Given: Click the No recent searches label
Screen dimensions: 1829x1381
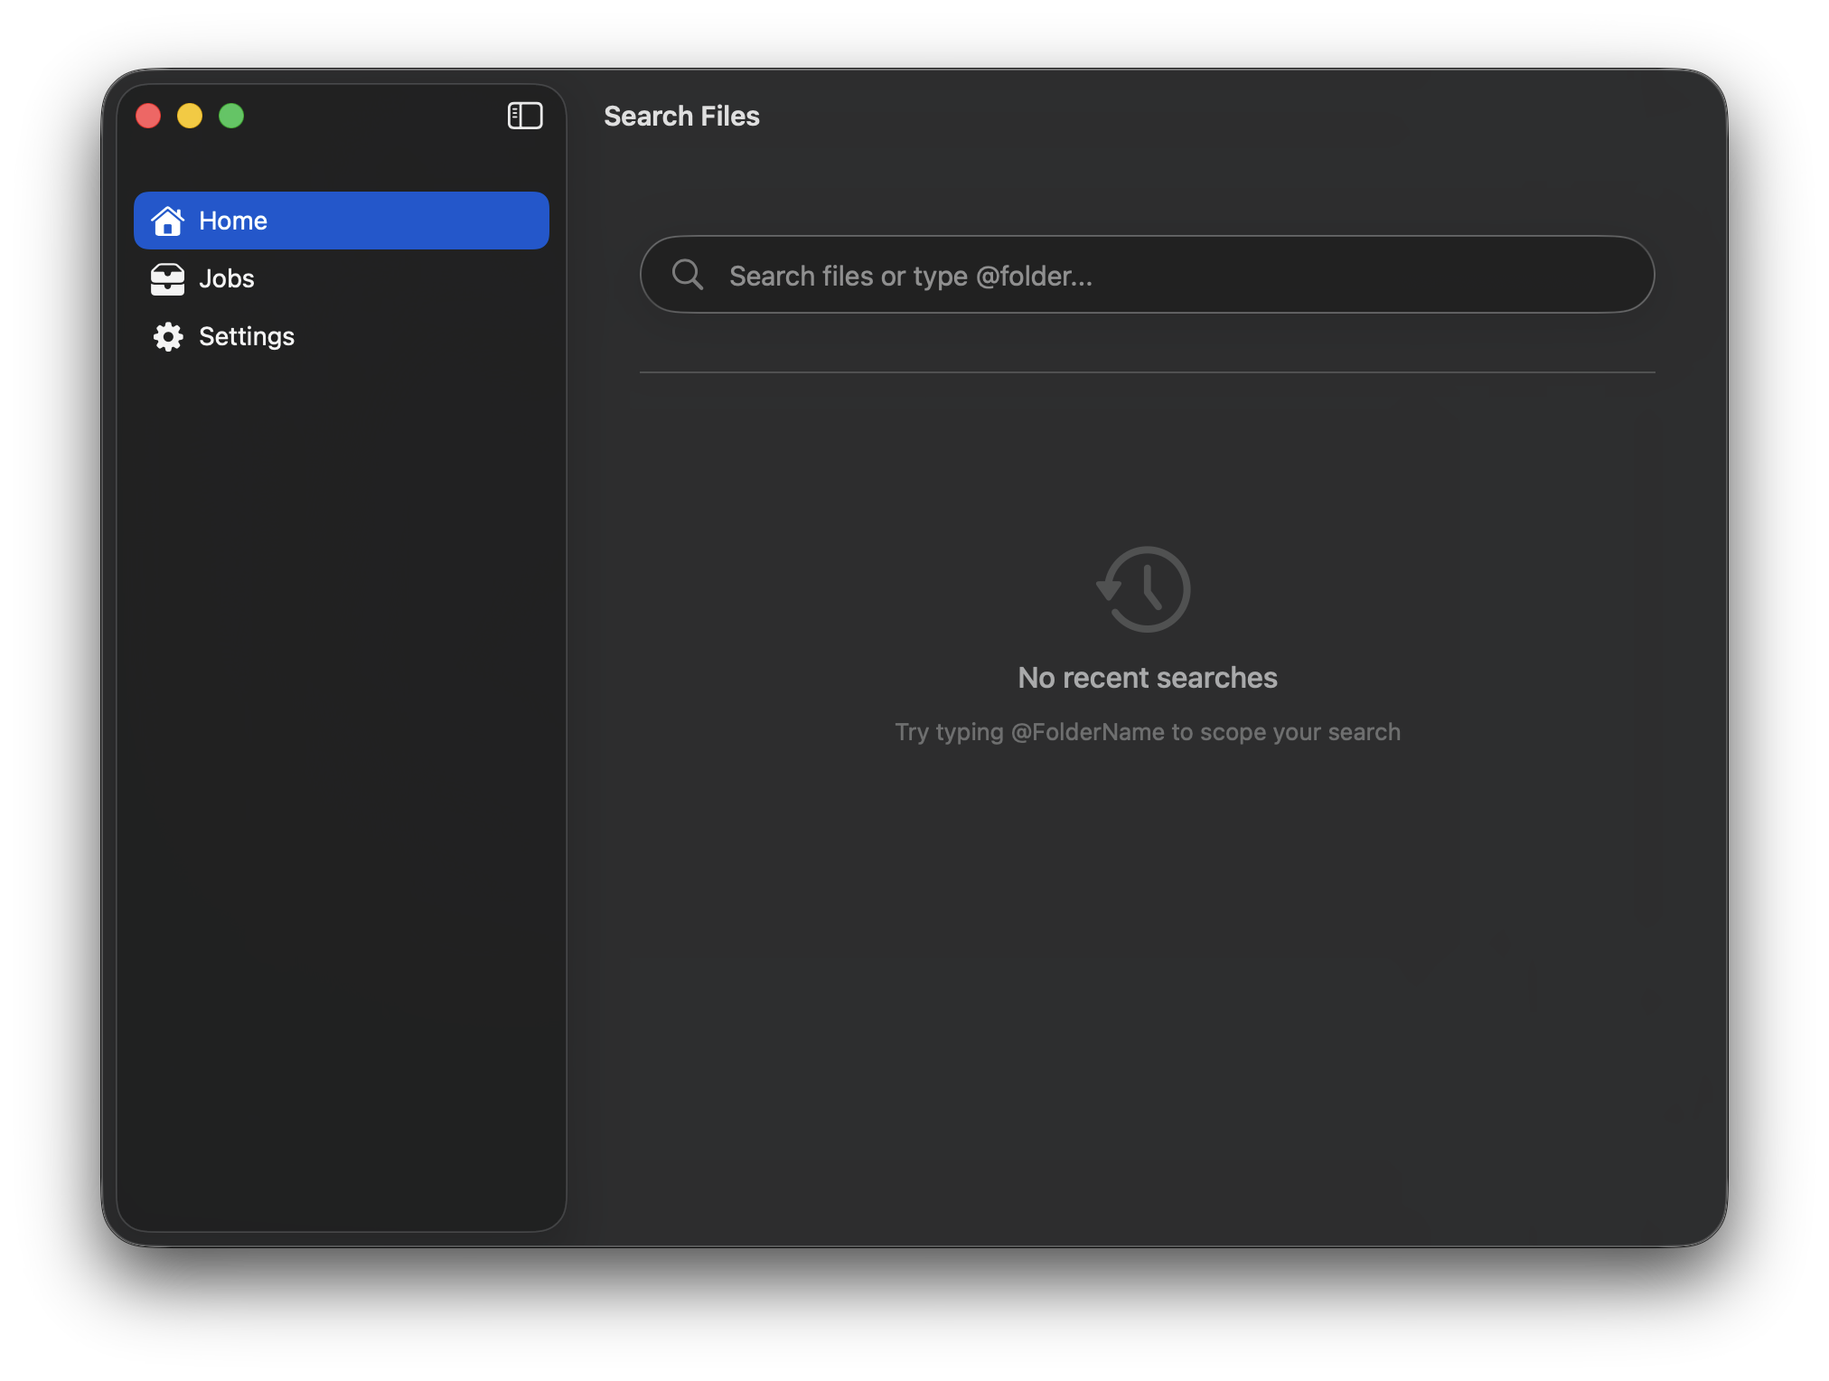Looking at the screenshot, I should (1147, 677).
